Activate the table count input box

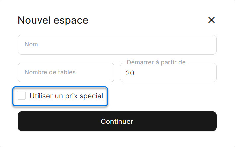tap(65, 73)
